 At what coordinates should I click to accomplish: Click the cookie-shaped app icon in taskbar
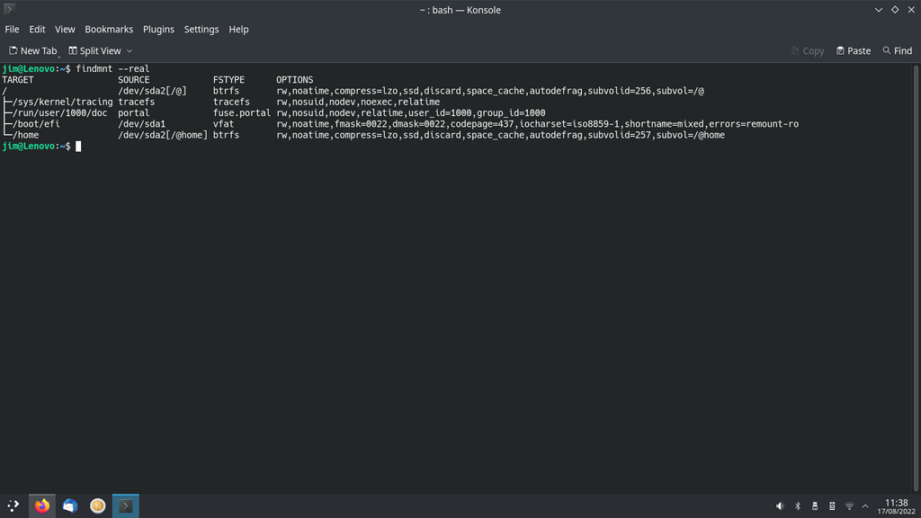(x=98, y=506)
